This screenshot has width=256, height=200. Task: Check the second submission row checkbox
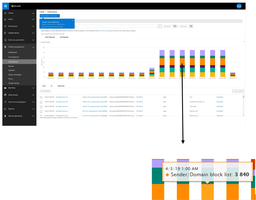(41, 102)
